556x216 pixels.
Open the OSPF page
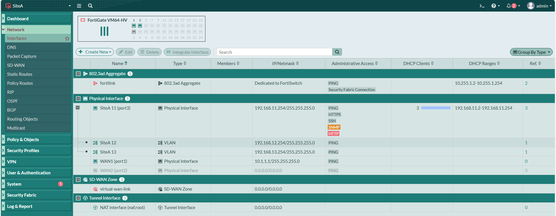tap(38, 101)
